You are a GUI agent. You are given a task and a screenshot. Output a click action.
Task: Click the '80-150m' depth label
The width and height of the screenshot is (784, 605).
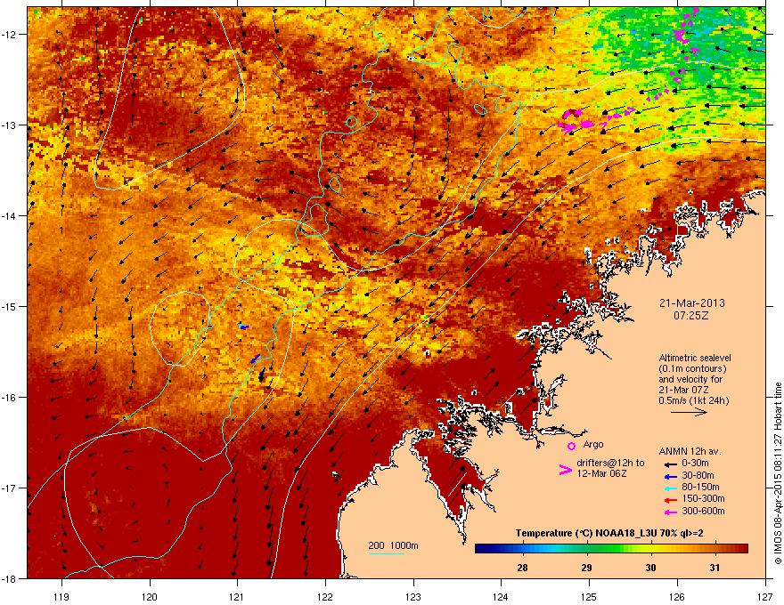pos(700,488)
